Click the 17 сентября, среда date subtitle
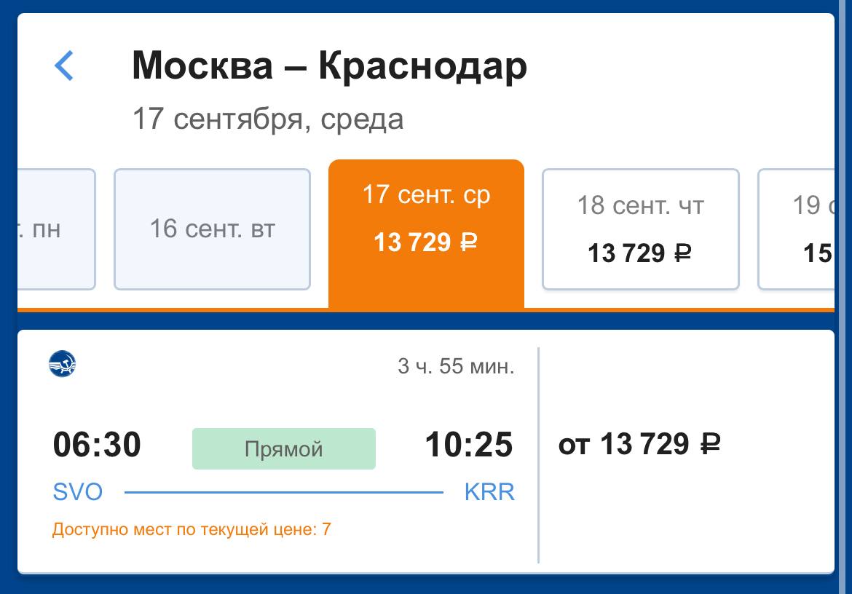Viewport: 852px width, 594px height. tap(269, 119)
